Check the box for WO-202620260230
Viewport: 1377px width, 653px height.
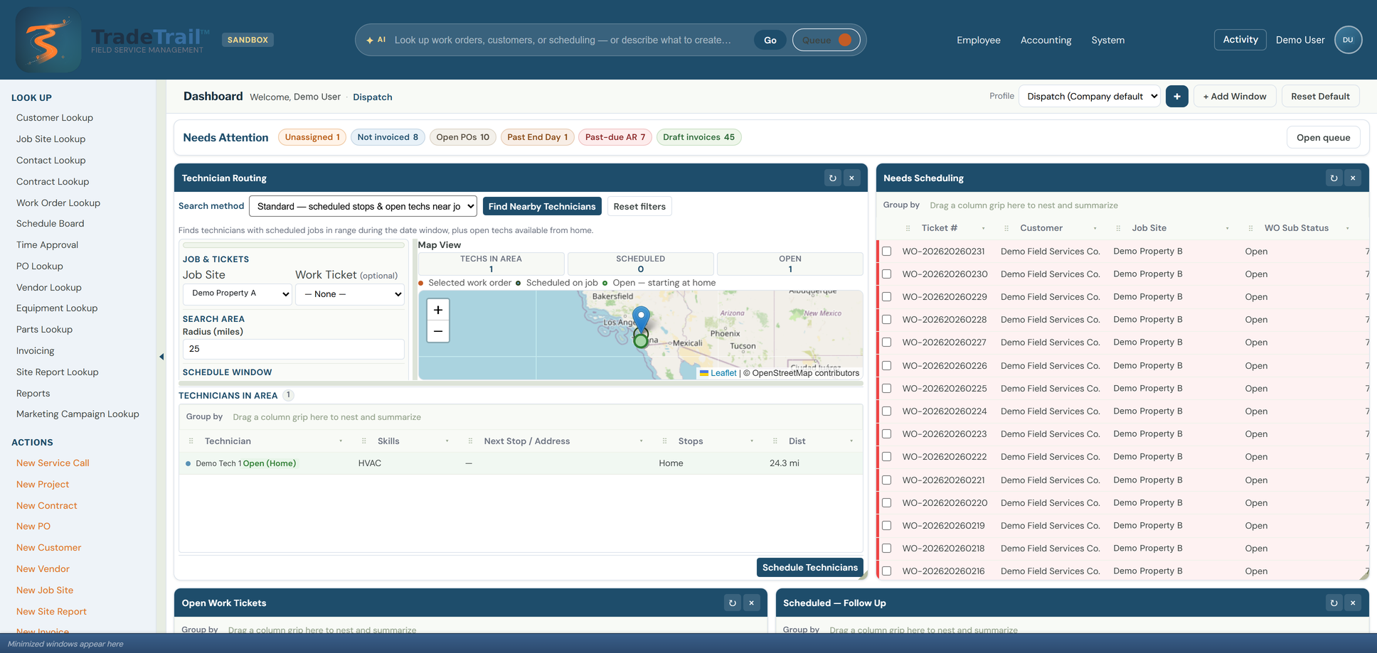point(887,274)
